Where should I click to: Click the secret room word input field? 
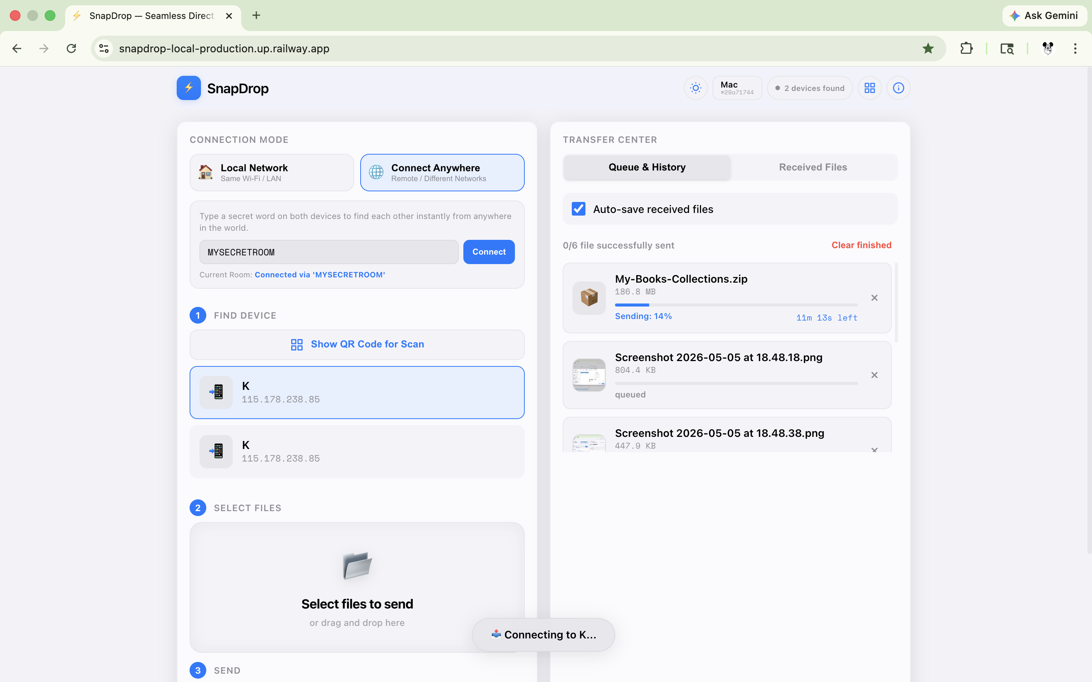[x=329, y=252]
